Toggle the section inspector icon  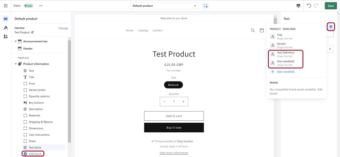(206, 6)
